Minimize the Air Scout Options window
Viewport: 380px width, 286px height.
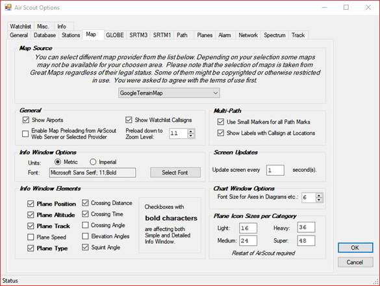click(x=325, y=8)
